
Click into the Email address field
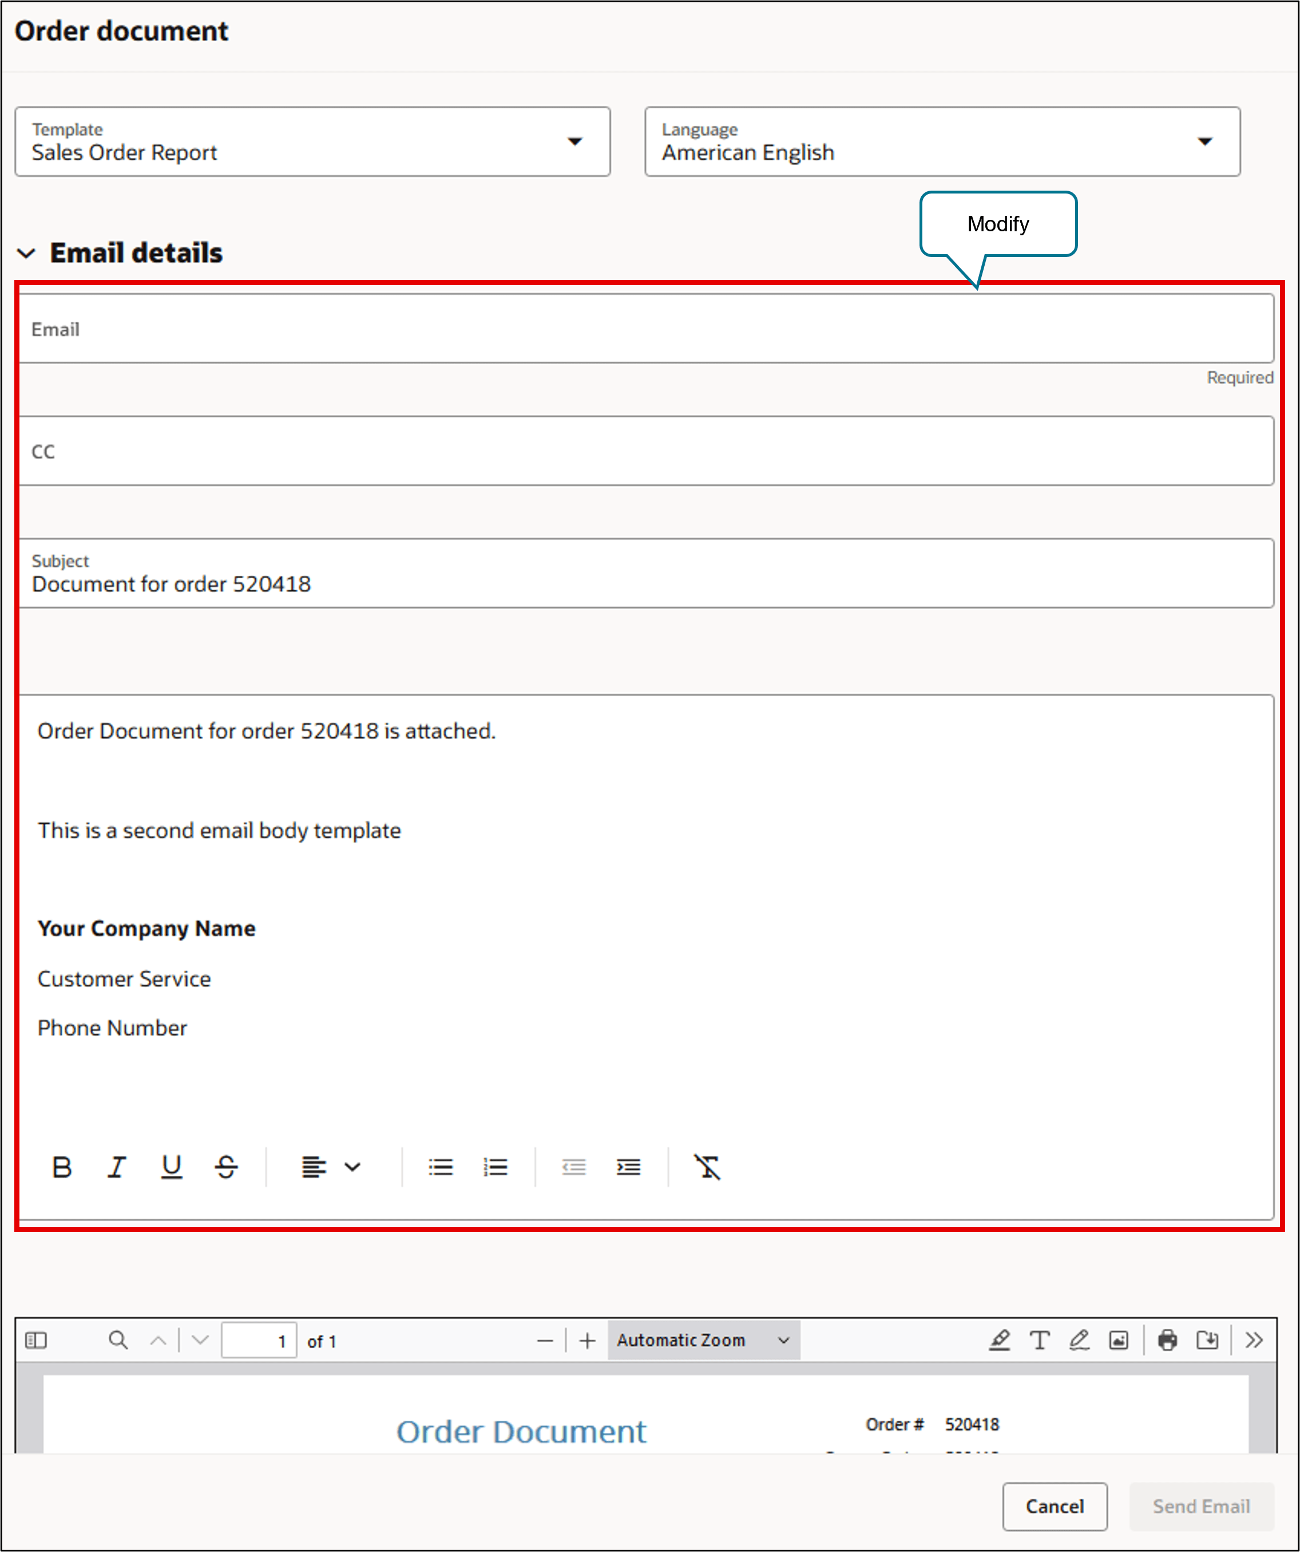click(x=645, y=329)
